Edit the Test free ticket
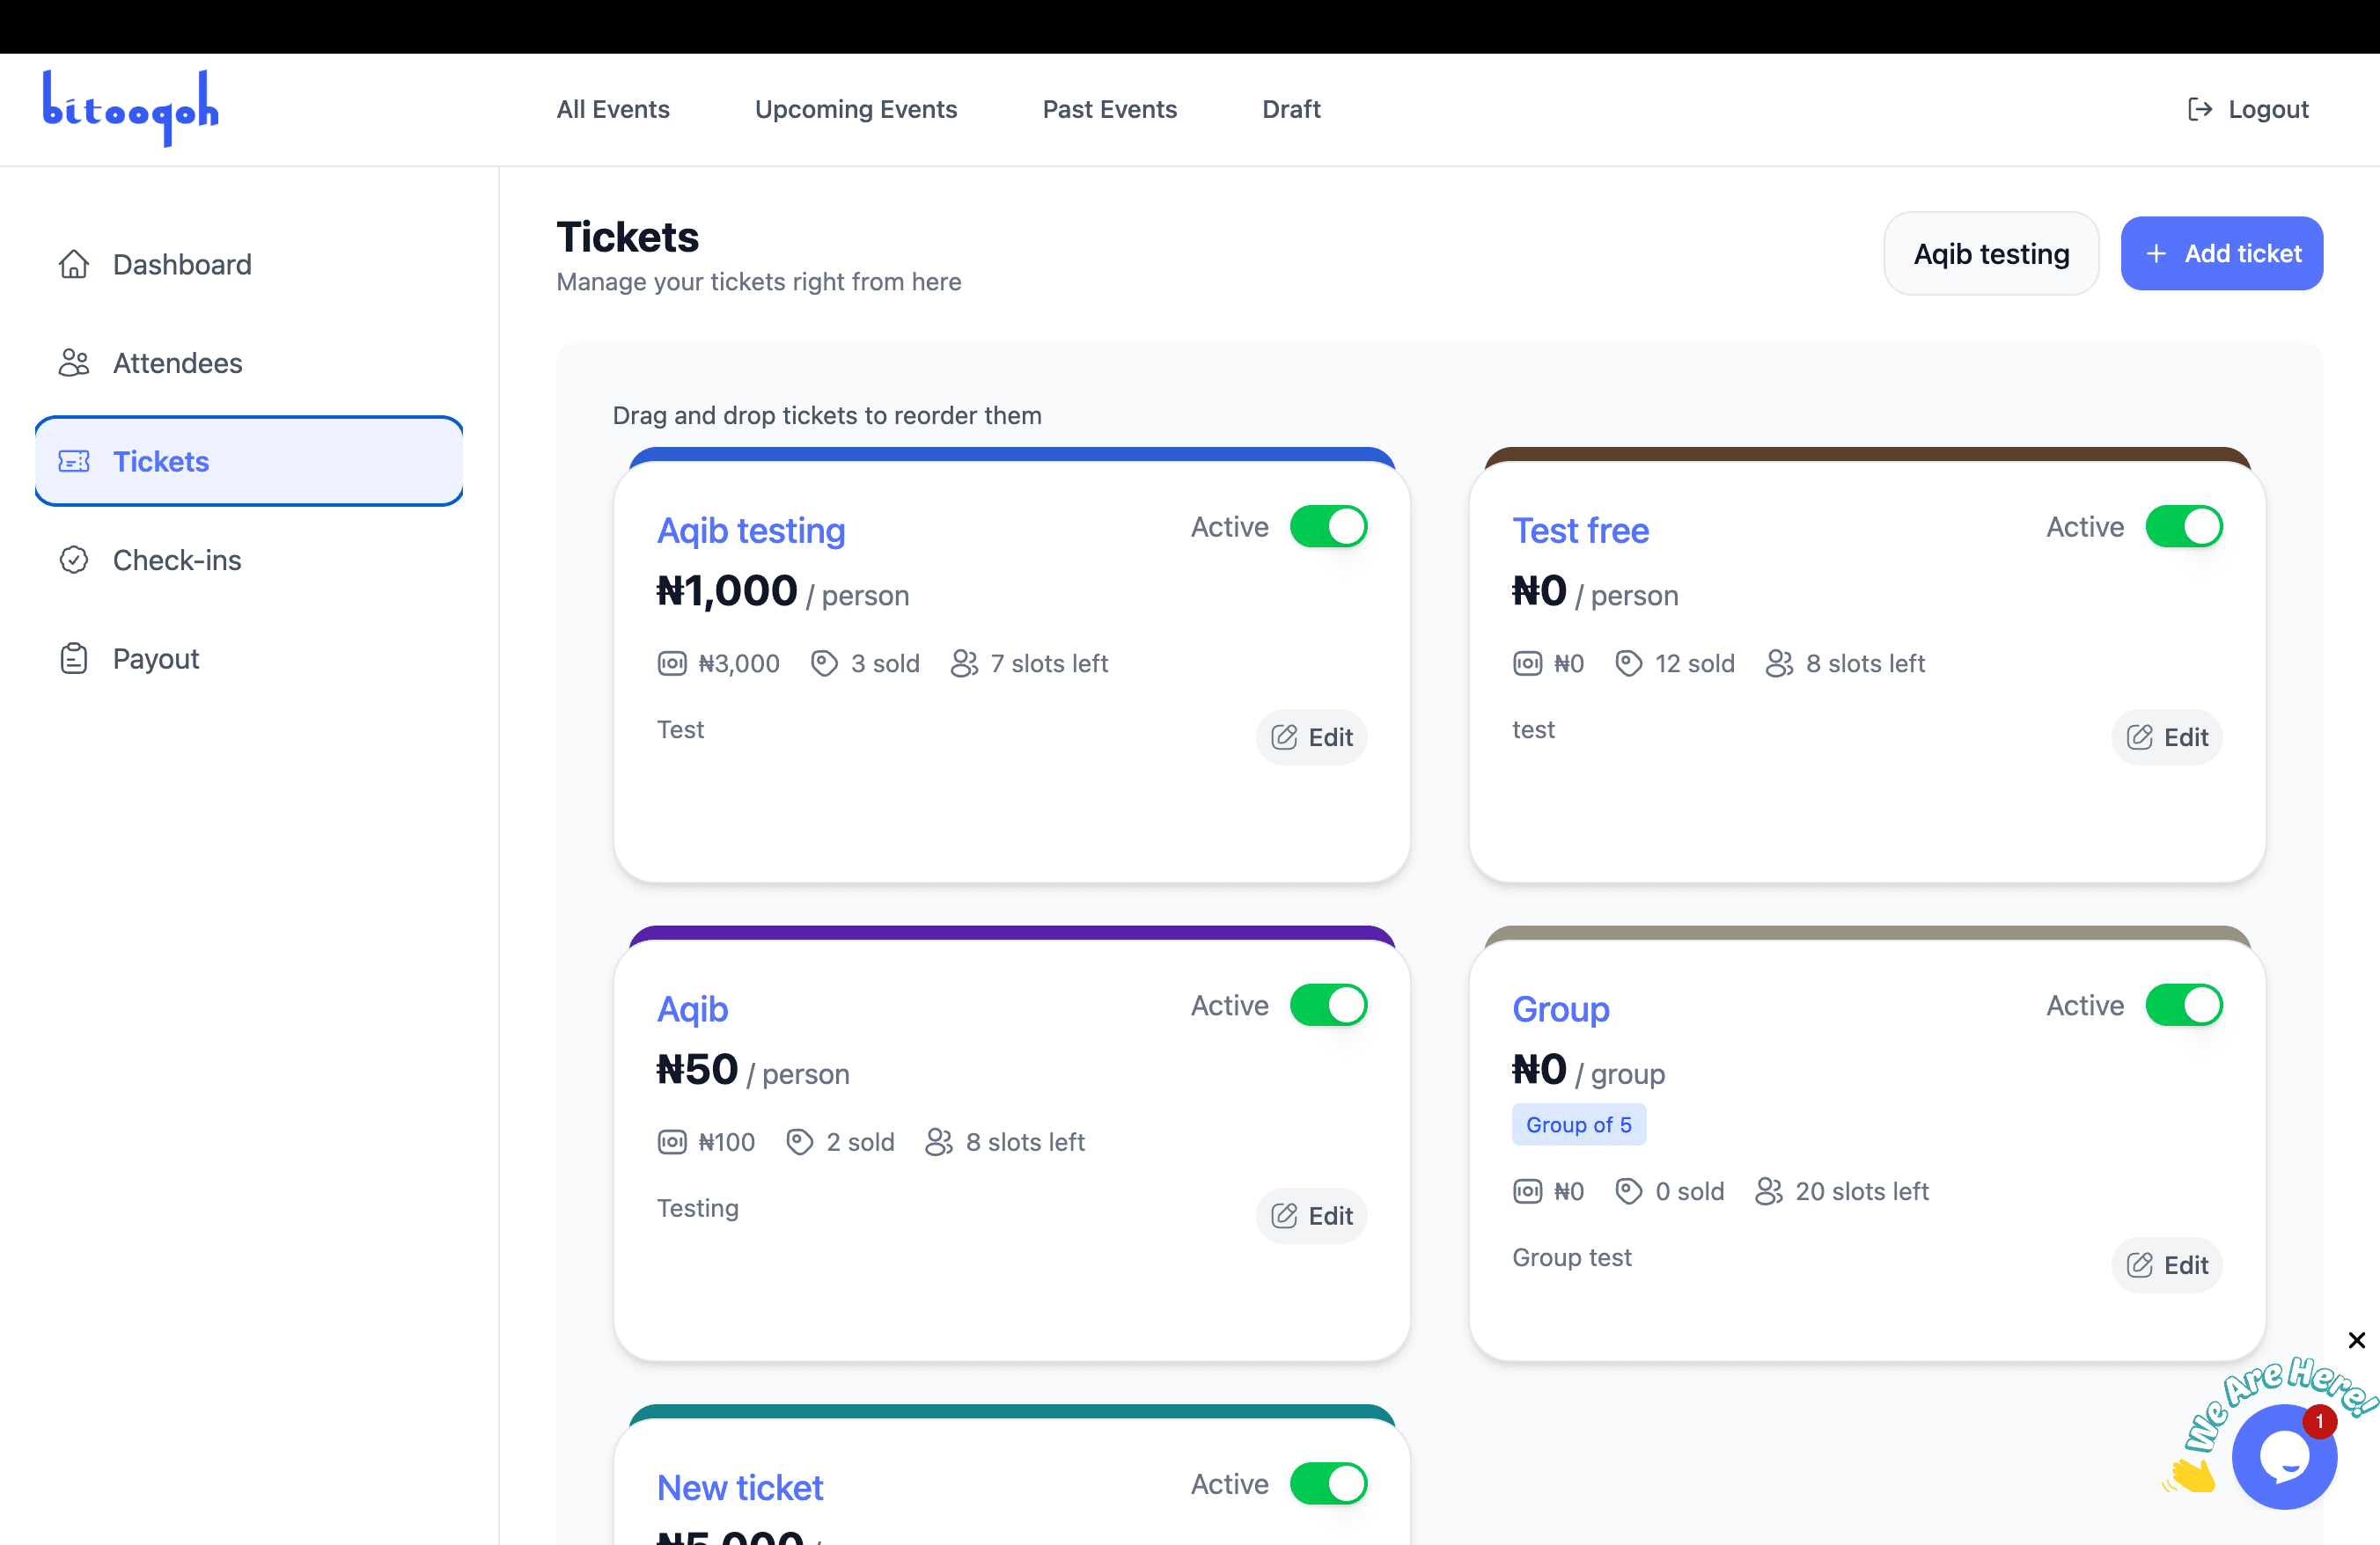 tap(2167, 737)
